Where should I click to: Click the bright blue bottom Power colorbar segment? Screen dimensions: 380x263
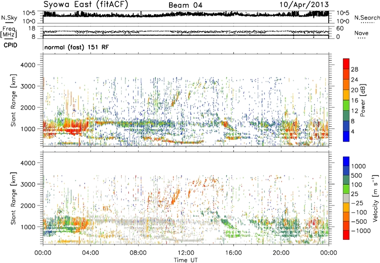[346, 136]
